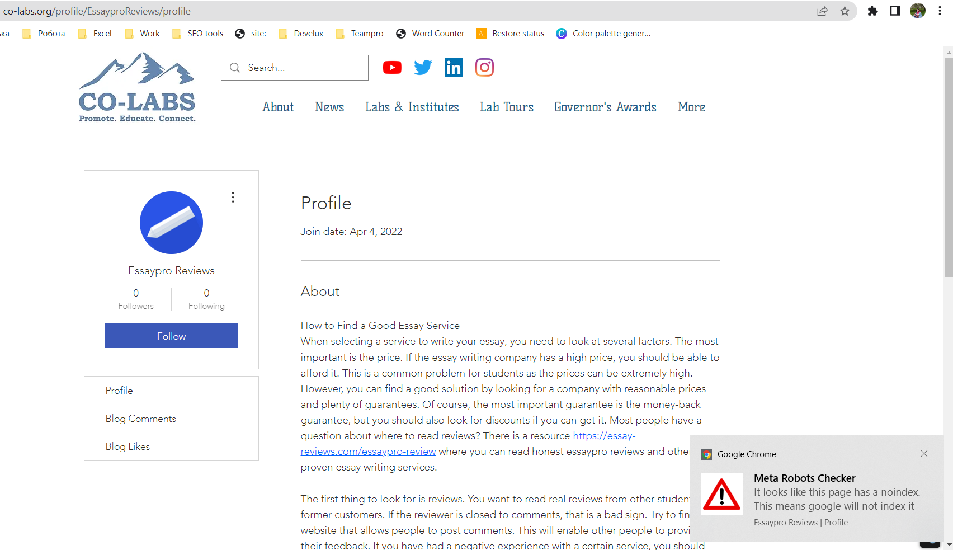Viewport: 953px width, 550px height.
Task: Open the site: bookmark
Action: [251, 34]
